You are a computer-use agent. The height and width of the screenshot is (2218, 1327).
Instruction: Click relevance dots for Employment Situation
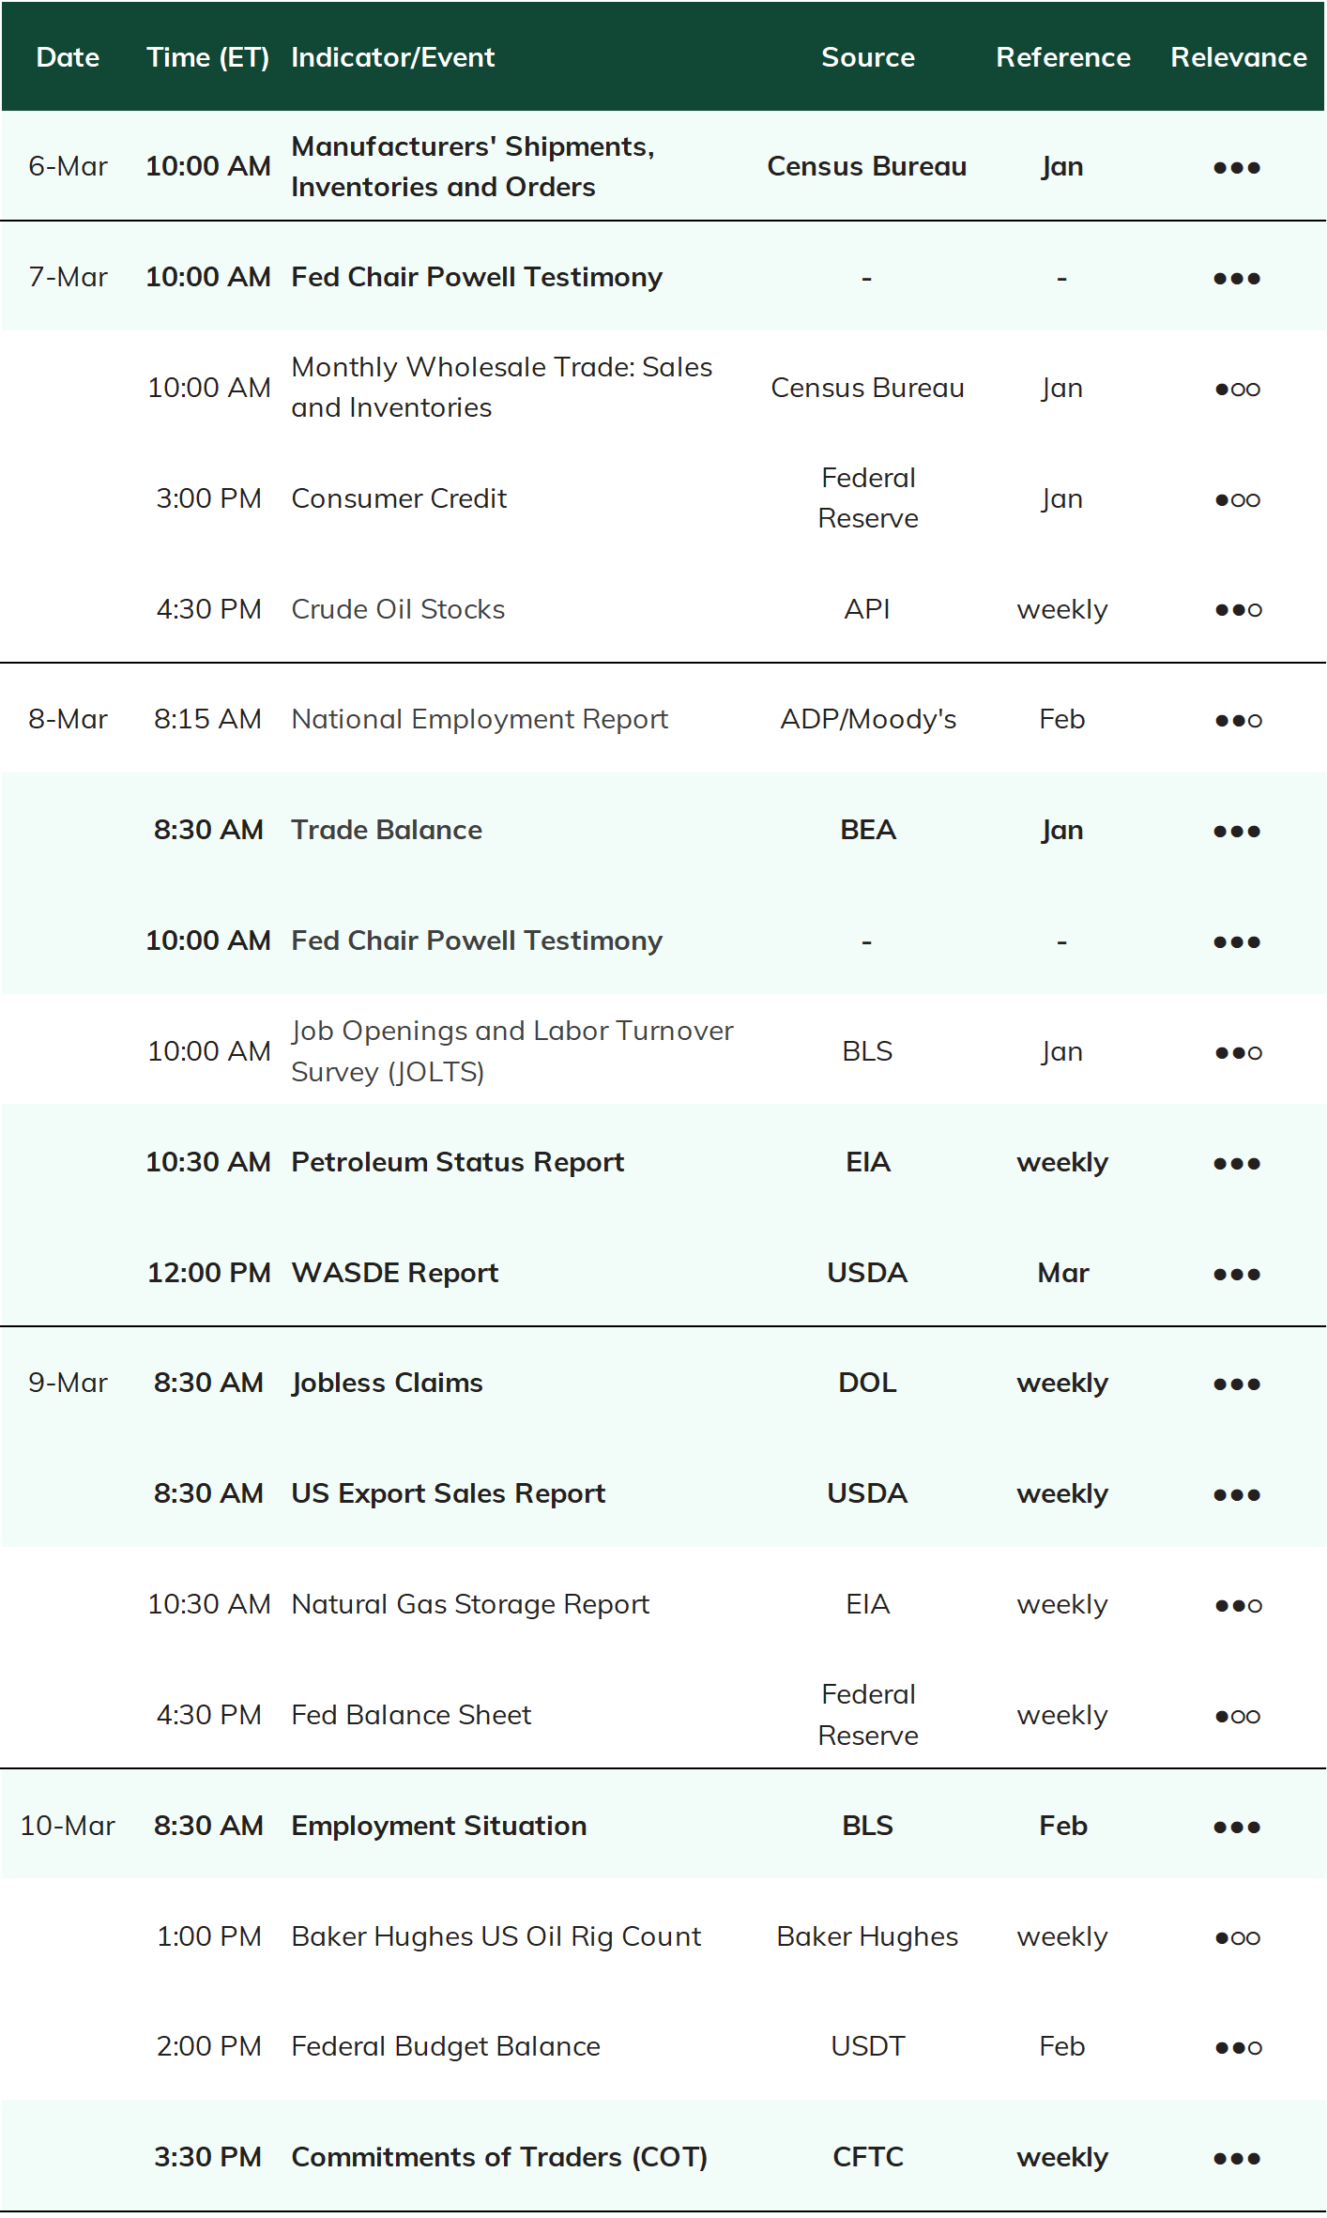pyautogui.click(x=1237, y=1827)
